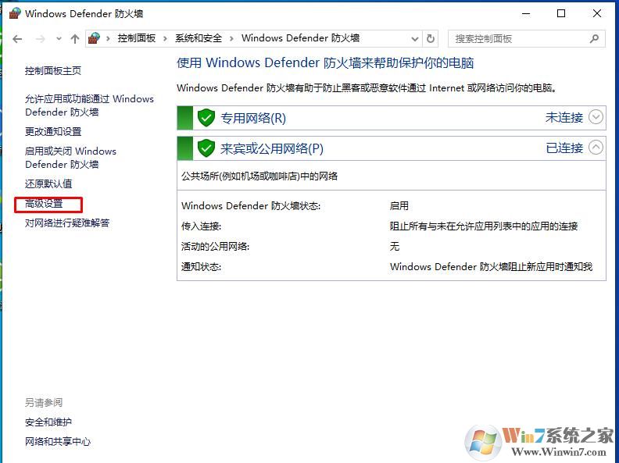Viewport: 619px width, 463px height.
Task: Click the 启用 status value
Action: tap(399, 206)
